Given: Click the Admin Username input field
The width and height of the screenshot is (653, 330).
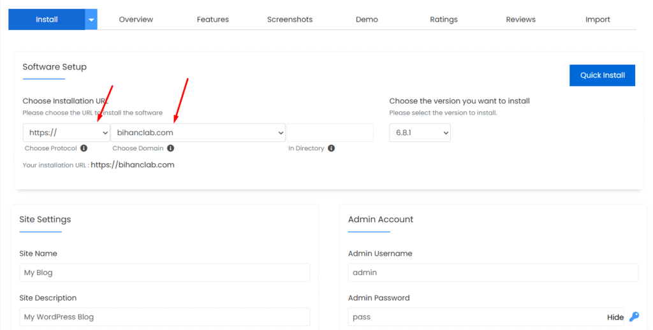Looking at the screenshot, I should click(x=493, y=273).
